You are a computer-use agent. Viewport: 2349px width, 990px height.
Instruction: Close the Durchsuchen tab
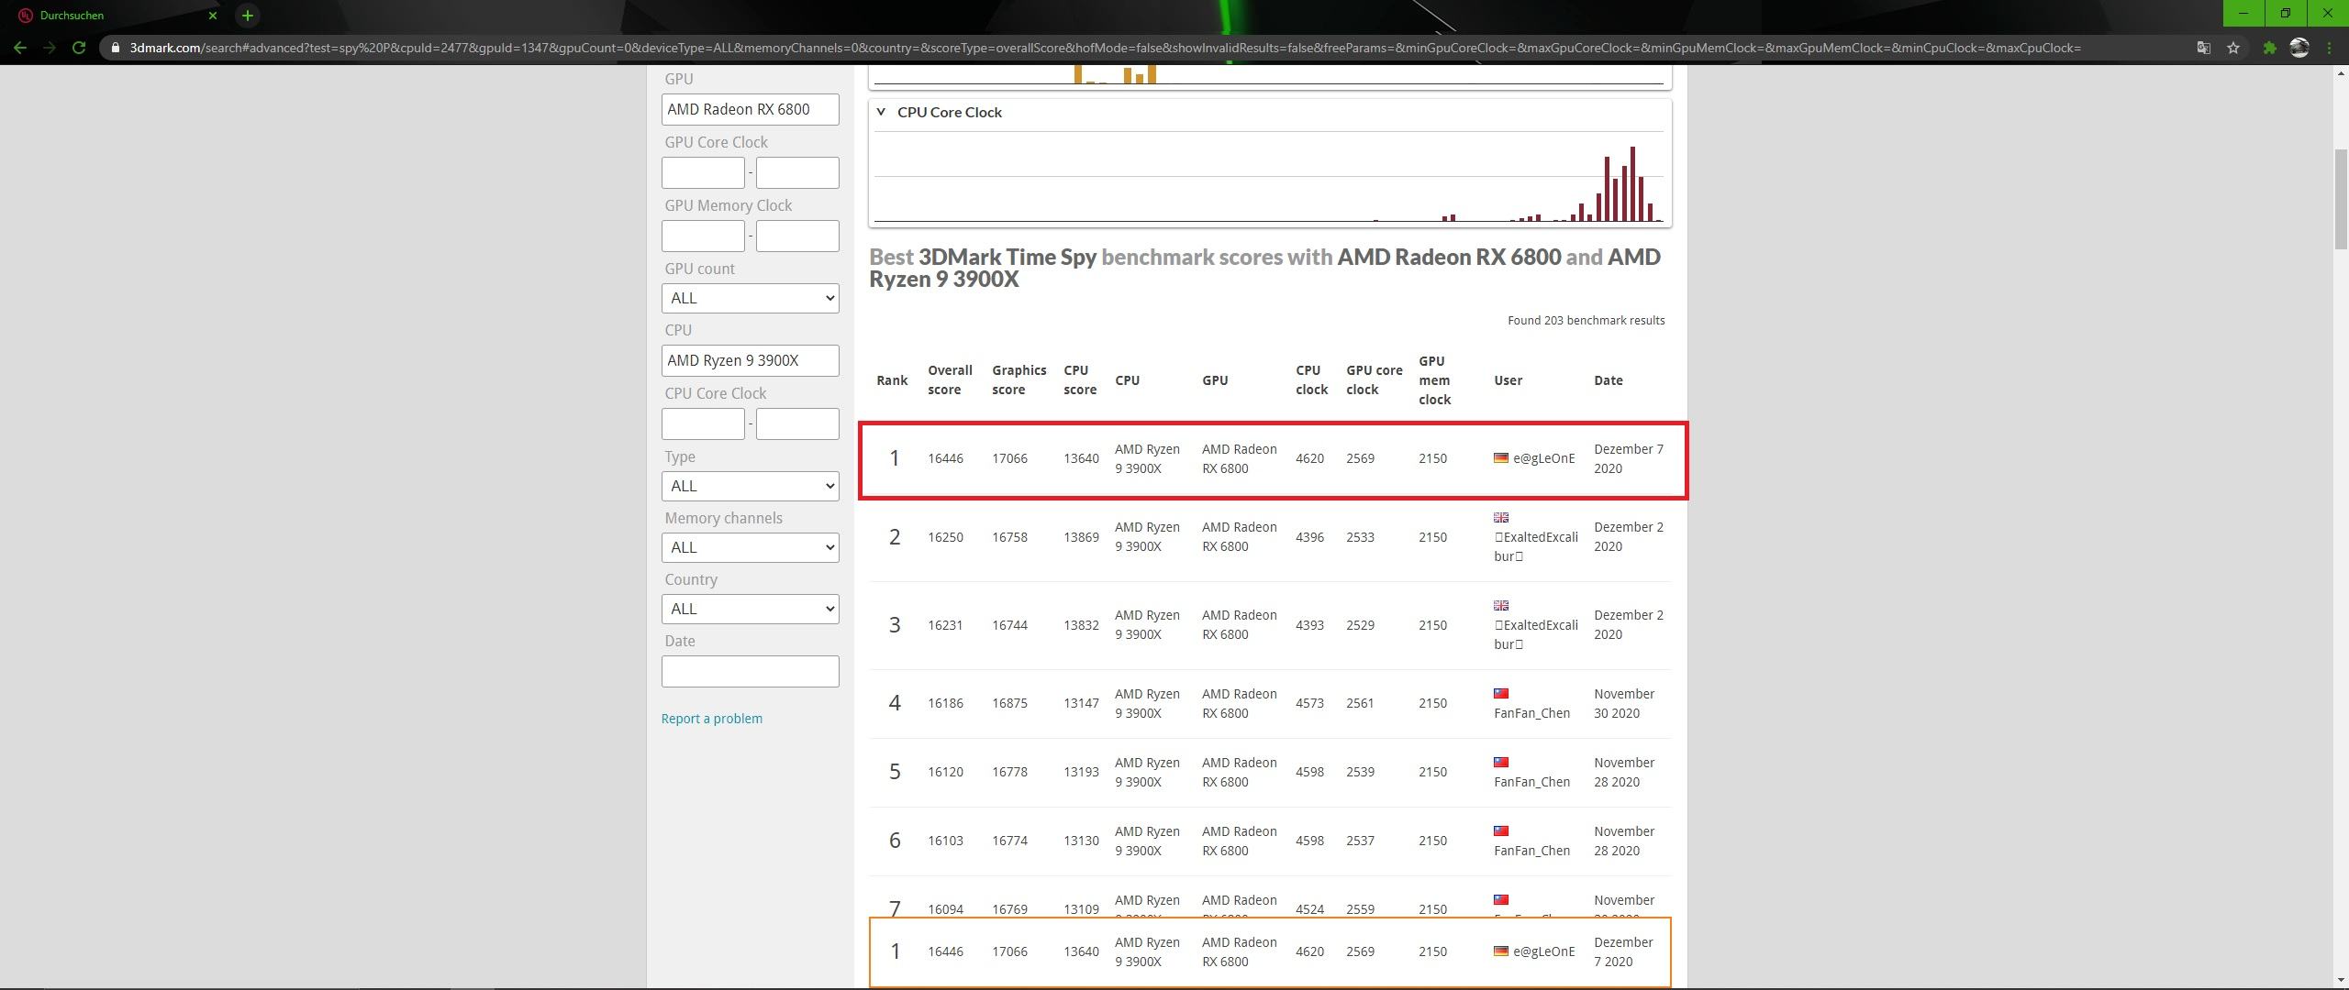(213, 16)
